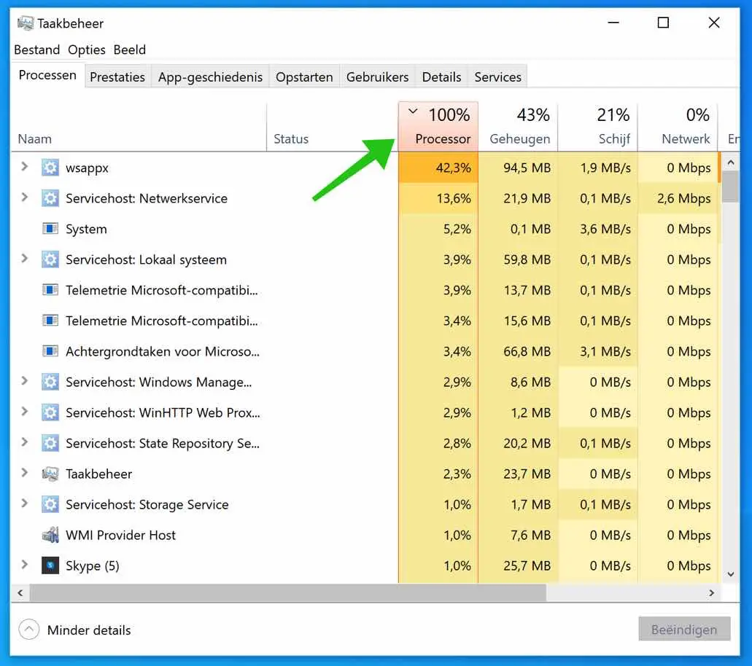752x666 pixels.
Task: Click the horizontal scrollbar right arrow
Action: click(x=711, y=592)
